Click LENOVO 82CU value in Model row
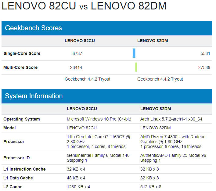This screenshot has width=216, height=191. pyautogui.click(x=82, y=128)
